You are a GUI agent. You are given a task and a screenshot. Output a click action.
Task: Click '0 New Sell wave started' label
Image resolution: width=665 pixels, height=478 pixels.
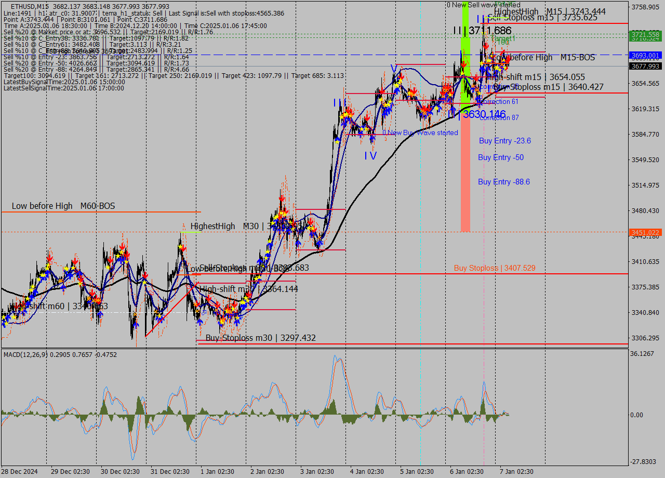point(484,5)
